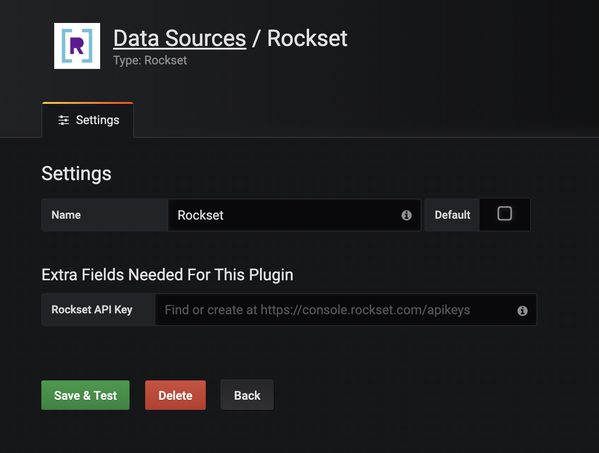Open the Data Sources breadcrumb link
The height and width of the screenshot is (453, 599).
pos(180,38)
